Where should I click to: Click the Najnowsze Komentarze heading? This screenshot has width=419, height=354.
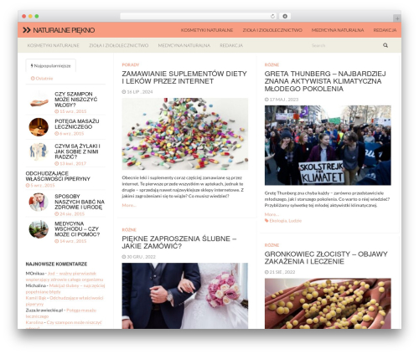point(56,264)
